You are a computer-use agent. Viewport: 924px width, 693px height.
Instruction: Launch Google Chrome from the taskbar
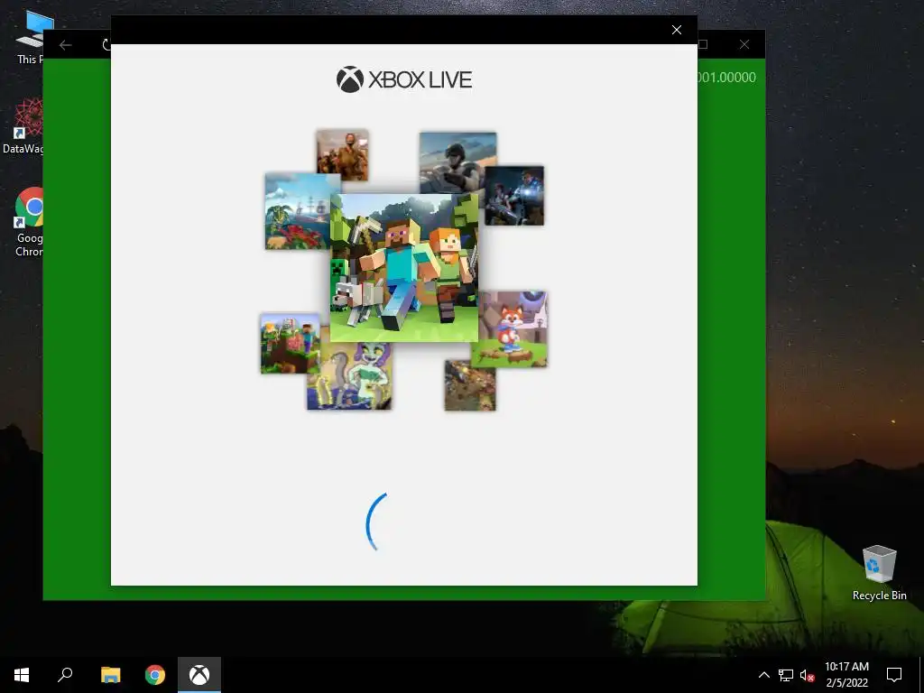pyautogui.click(x=155, y=675)
